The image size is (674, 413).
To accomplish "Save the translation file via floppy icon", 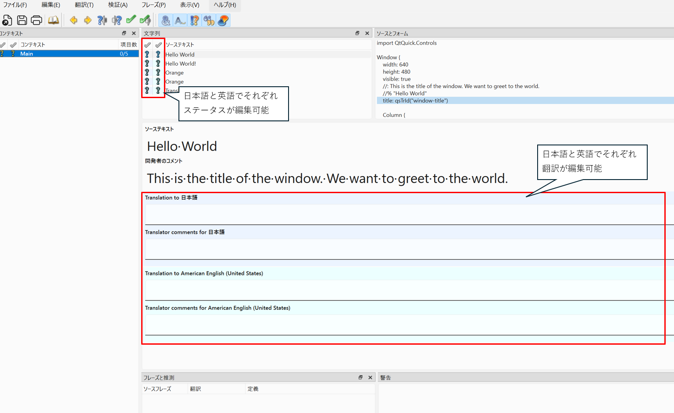I will [x=22, y=20].
